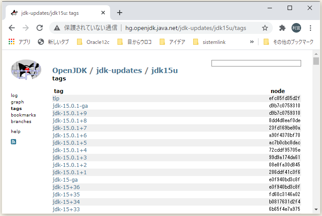Screen dimensions: 322x216
Task: Open the graph page in sidebar
Action: (17, 102)
